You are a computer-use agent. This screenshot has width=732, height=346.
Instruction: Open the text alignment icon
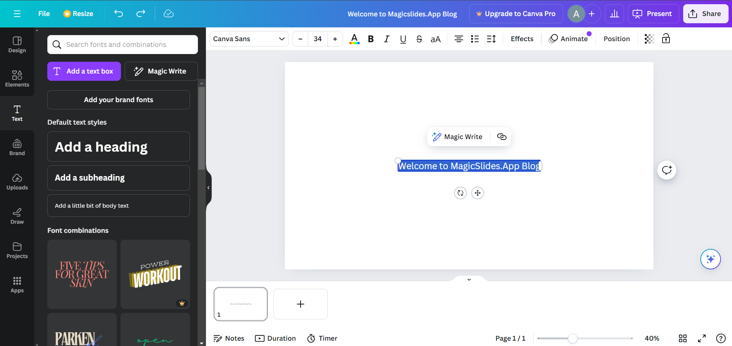pos(459,39)
